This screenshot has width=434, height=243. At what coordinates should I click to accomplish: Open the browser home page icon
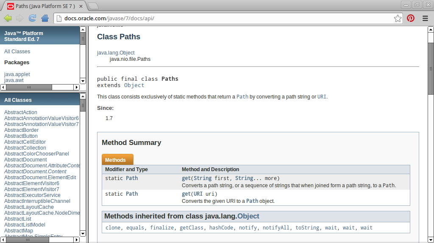pos(45,18)
